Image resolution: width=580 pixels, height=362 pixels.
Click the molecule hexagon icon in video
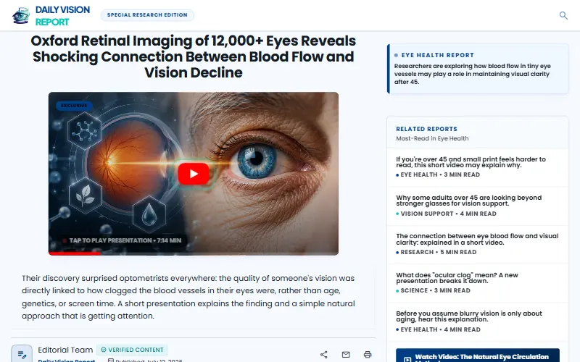(x=85, y=131)
